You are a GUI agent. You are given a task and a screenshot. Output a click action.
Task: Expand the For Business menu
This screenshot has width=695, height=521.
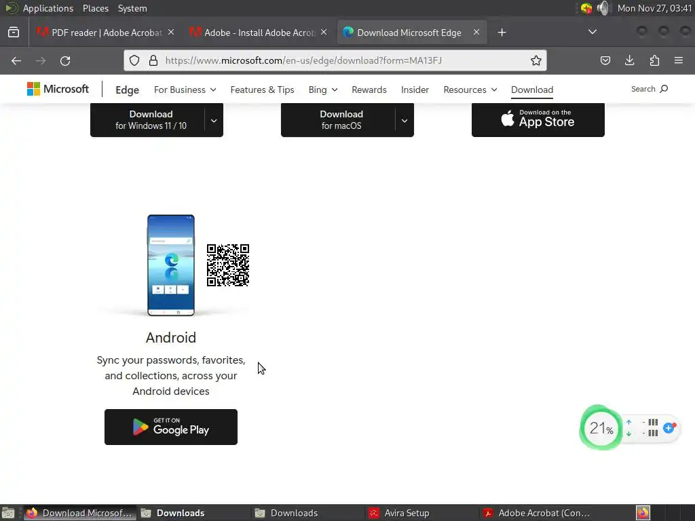click(x=185, y=90)
